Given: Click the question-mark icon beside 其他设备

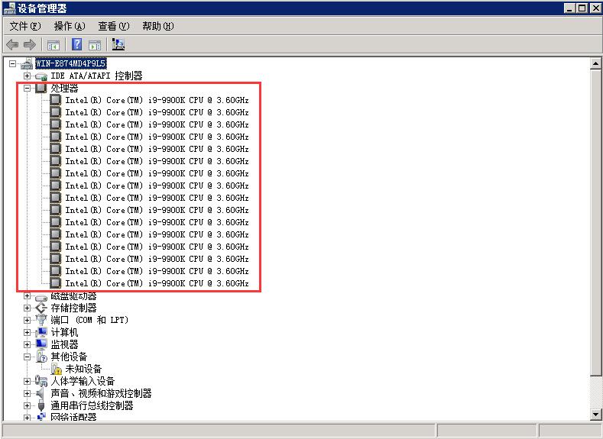Looking at the screenshot, I should 41,357.
